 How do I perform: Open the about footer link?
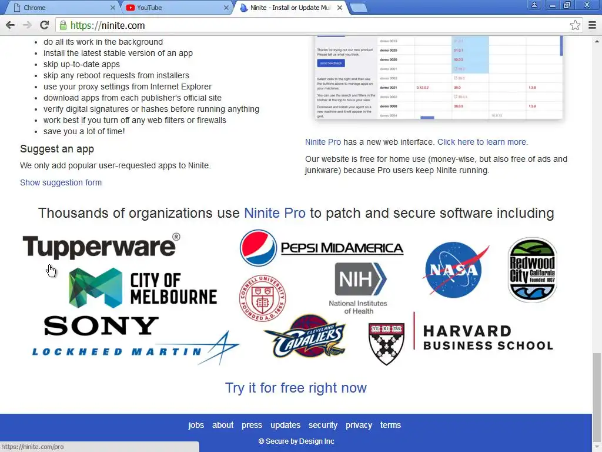point(223,425)
